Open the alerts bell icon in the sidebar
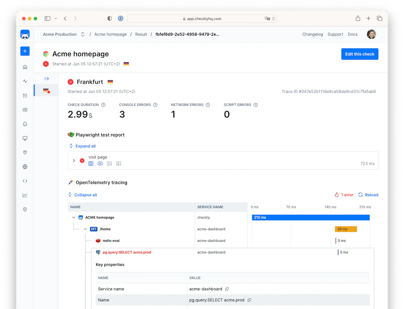Viewport: 404px width, 309px height. point(25,124)
